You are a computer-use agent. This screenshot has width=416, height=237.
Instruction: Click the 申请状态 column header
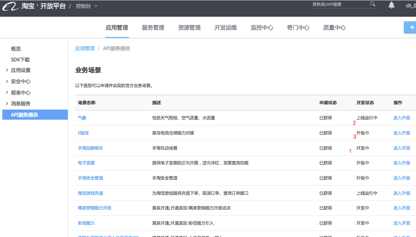(328, 103)
